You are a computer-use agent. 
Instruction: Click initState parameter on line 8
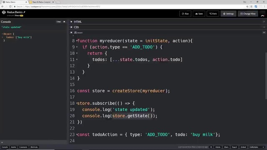pos(156,41)
